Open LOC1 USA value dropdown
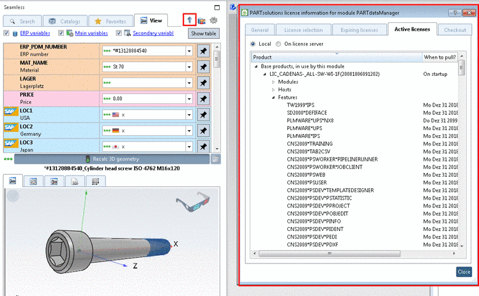479x296 pixels. (x=190, y=115)
